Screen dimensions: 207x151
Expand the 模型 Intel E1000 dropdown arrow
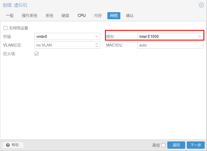coord(200,36)
